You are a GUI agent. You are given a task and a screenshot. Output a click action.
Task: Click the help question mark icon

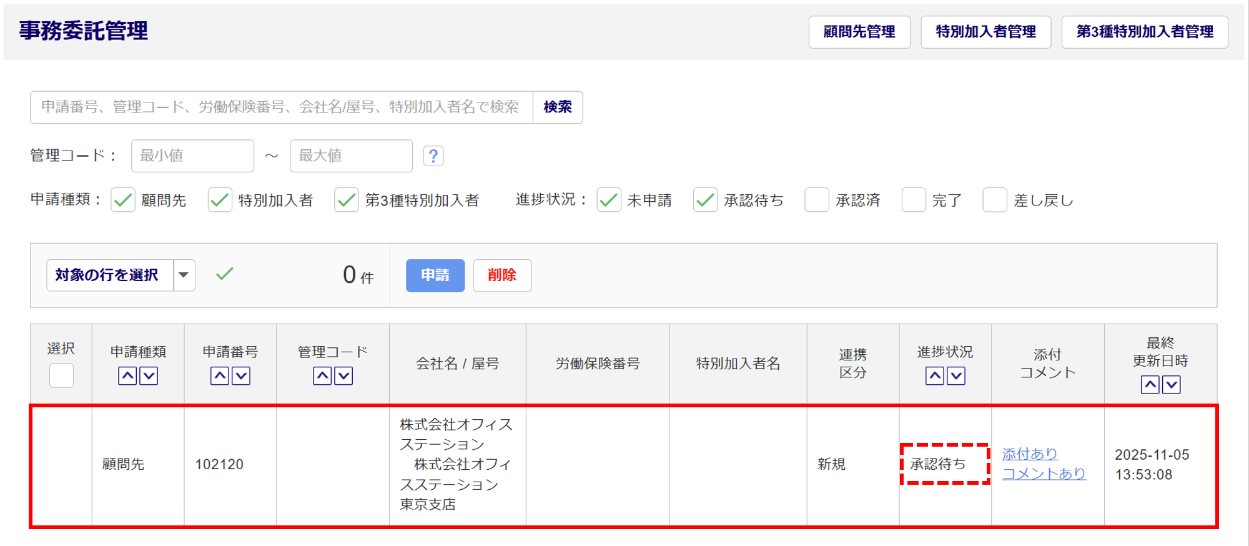[433, 156]
